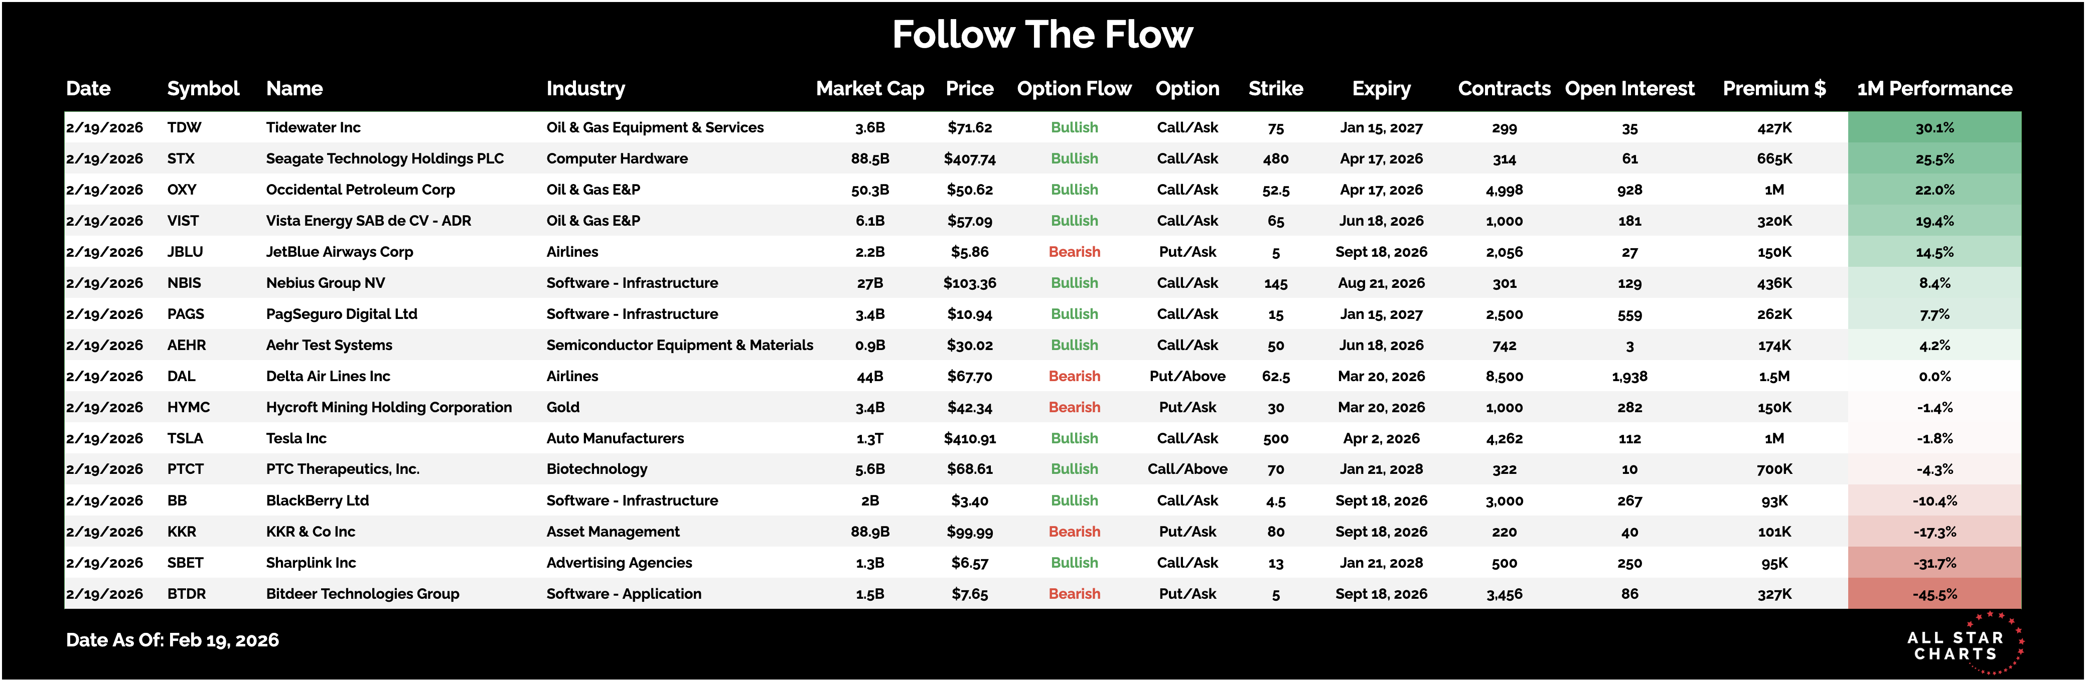
Task: Click Bitdeer's -45.5% red performance cell
Action: [1934, 594]
